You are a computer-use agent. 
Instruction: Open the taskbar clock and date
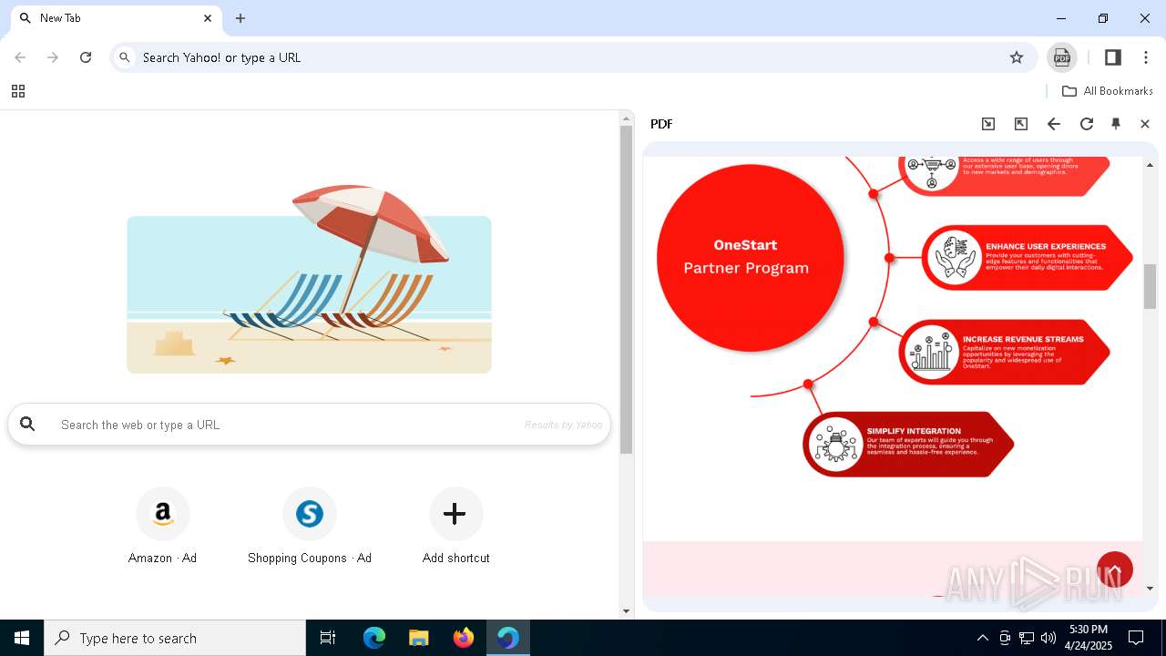[x=1089, y=638]
